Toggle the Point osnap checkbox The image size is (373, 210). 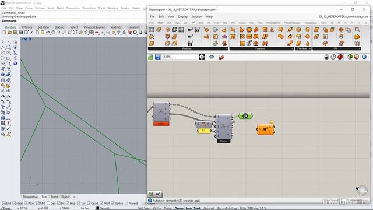[26, 204]
